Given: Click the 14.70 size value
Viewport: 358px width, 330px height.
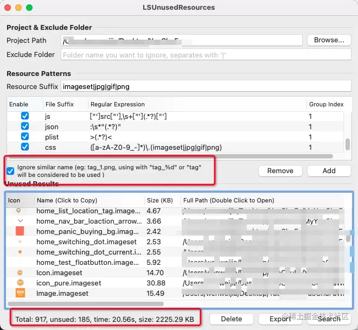Looking at the screenshot, I should pyautogui.click(x=155, y=272).
